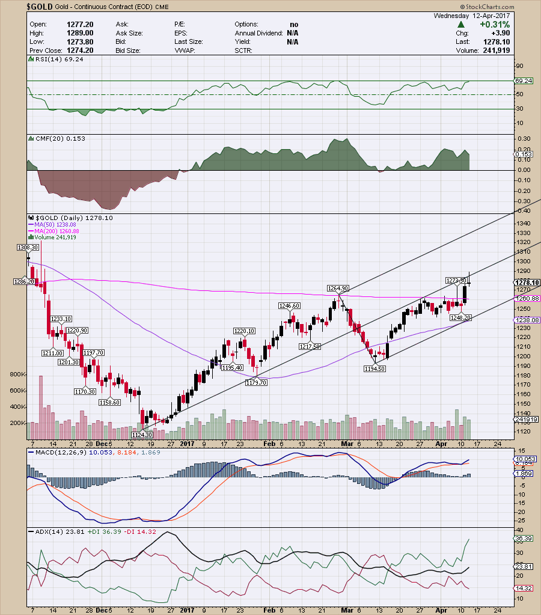Screen dimensions: 541x615
Task: Click the 10.053 MACD axis tag
Action: point(525,459)
